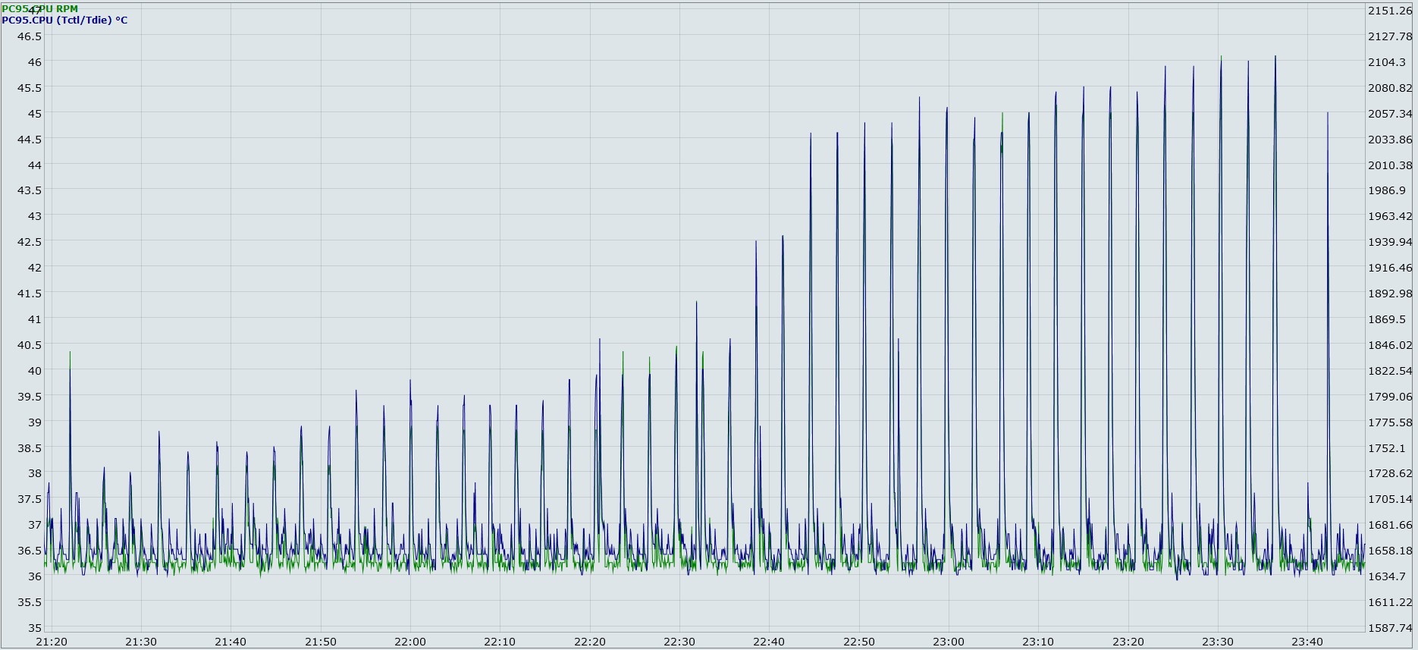This screenshot has height=650, width=1418.
Task: Click the 23:00 time axis label
Action: pos(949,642)
